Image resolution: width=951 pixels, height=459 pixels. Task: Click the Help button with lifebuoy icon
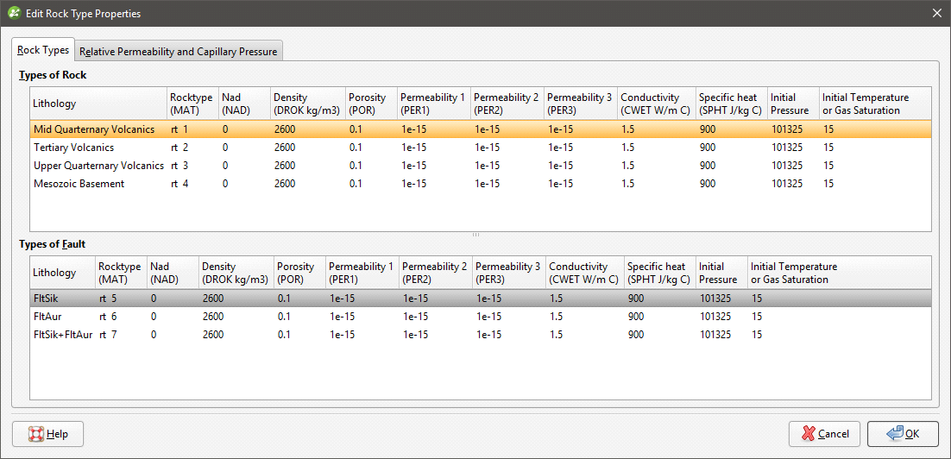coord(47,433)
